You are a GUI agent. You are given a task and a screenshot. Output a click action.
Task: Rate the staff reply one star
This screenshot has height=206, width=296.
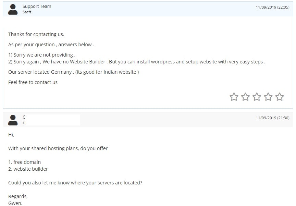coord(234,97)
